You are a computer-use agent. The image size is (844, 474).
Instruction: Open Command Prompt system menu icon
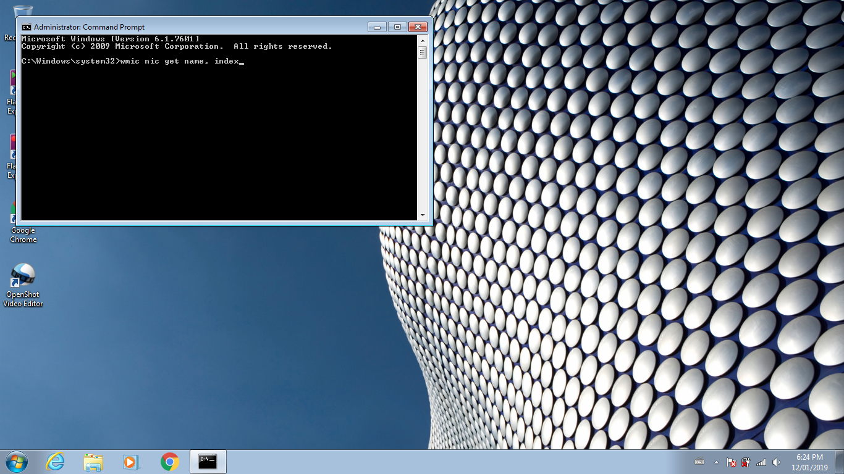point(27,27)
